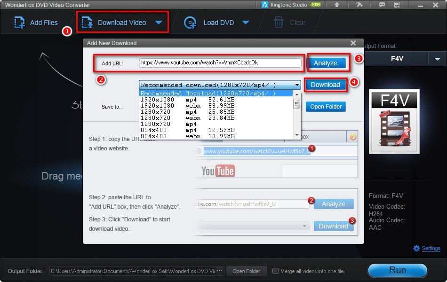
Task: Expand the Download Video dropdown arrow
Action: [x=159, y=23]
